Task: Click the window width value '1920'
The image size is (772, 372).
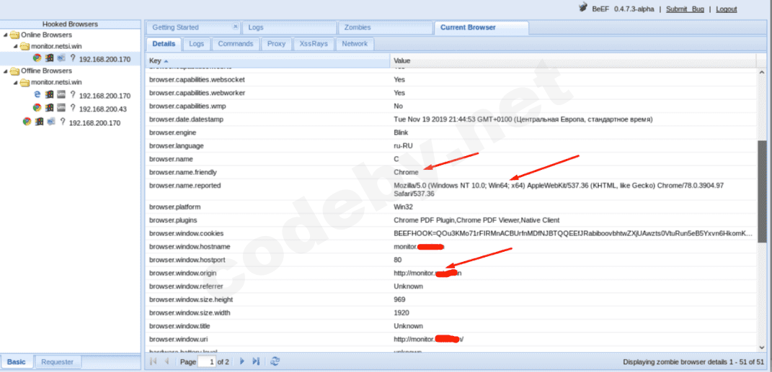Action: pos(401,313)
